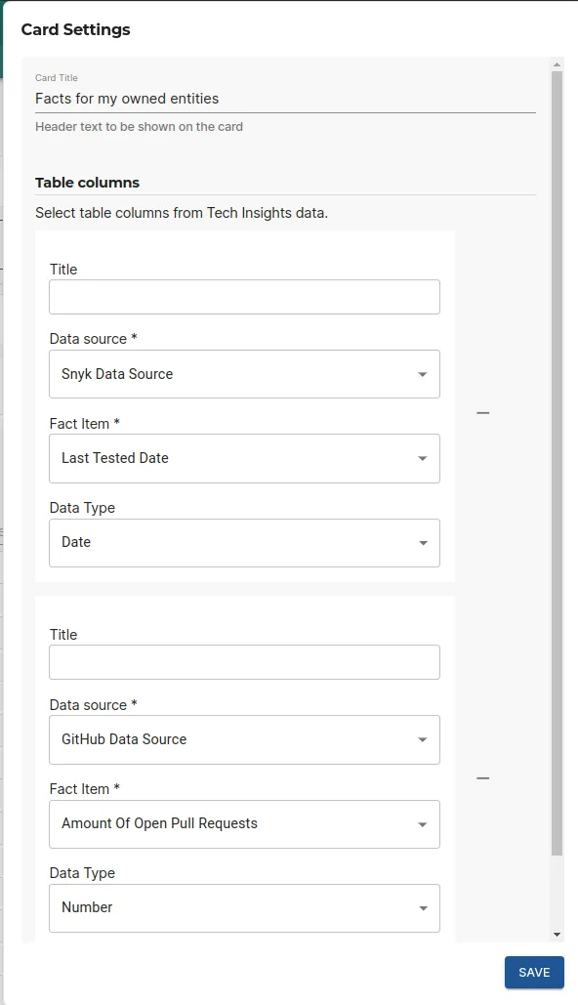Select the Card Title text field
Viewport: 578px width, 1005px height.
283,98
